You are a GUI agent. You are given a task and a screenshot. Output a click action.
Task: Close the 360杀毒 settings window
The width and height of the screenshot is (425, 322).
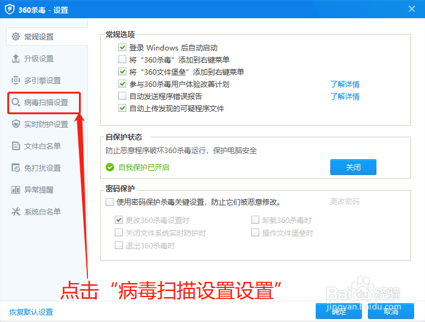coord(412,9)
